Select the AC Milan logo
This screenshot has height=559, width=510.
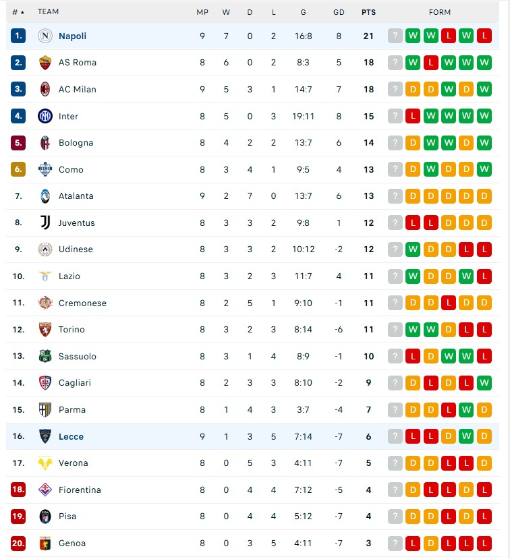tap(45, 89)
